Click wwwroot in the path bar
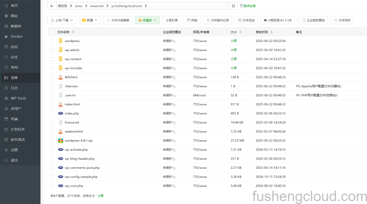367x204 pixels. click(x=97, y=6)
